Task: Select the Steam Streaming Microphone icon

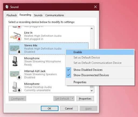Action: [x=15, y=61]
